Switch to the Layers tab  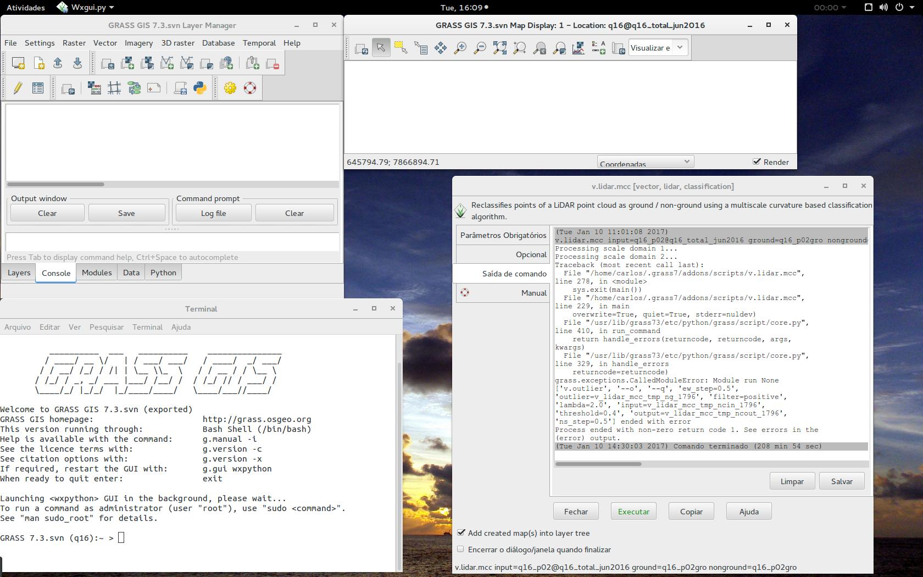click(x=19, y=273)
